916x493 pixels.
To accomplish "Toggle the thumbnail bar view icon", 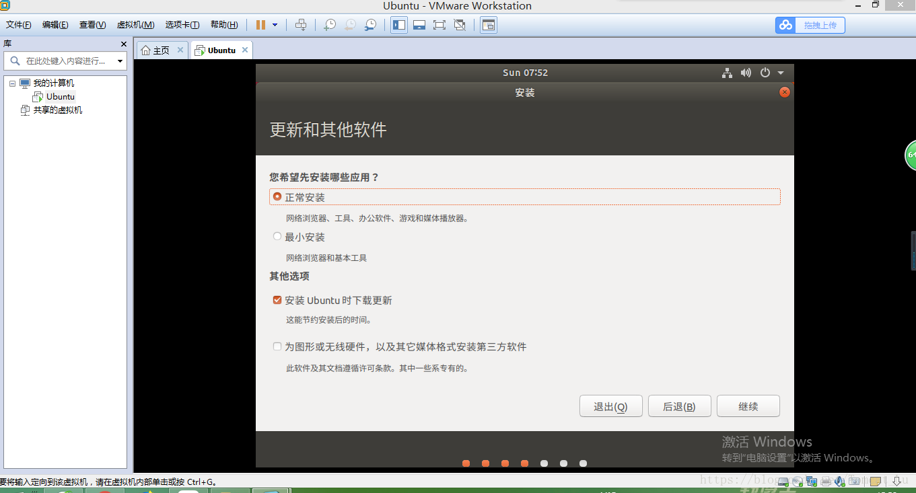I will click(x=419, y=25).
